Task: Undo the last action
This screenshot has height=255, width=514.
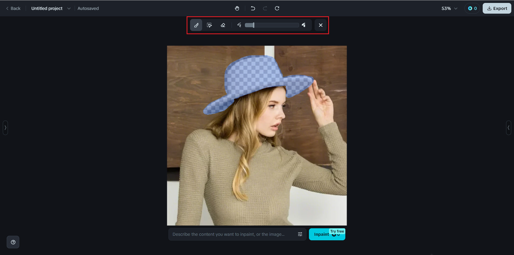Action: 253,8
